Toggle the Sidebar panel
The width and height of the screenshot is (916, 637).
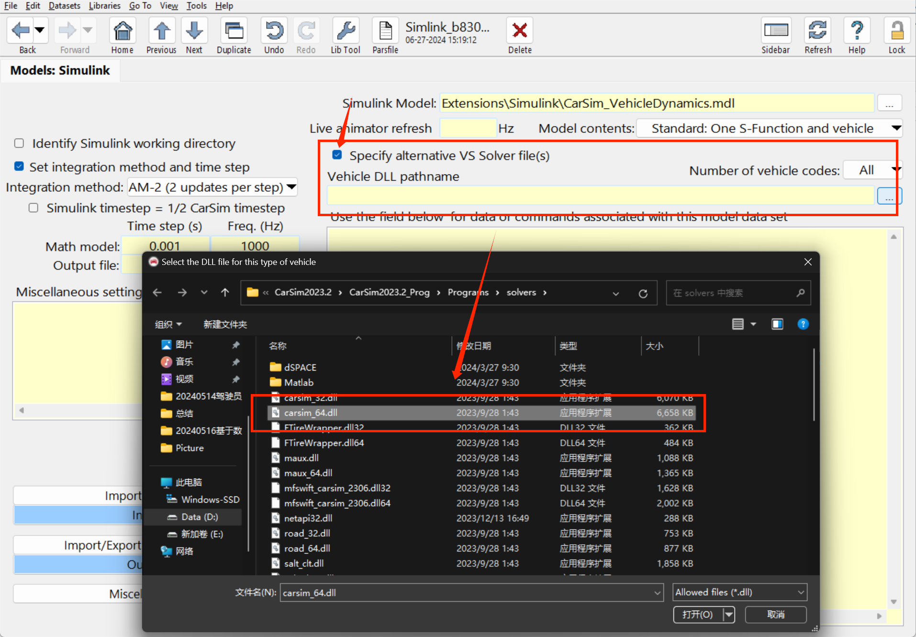pyautogui.click(x=776, y=36)
